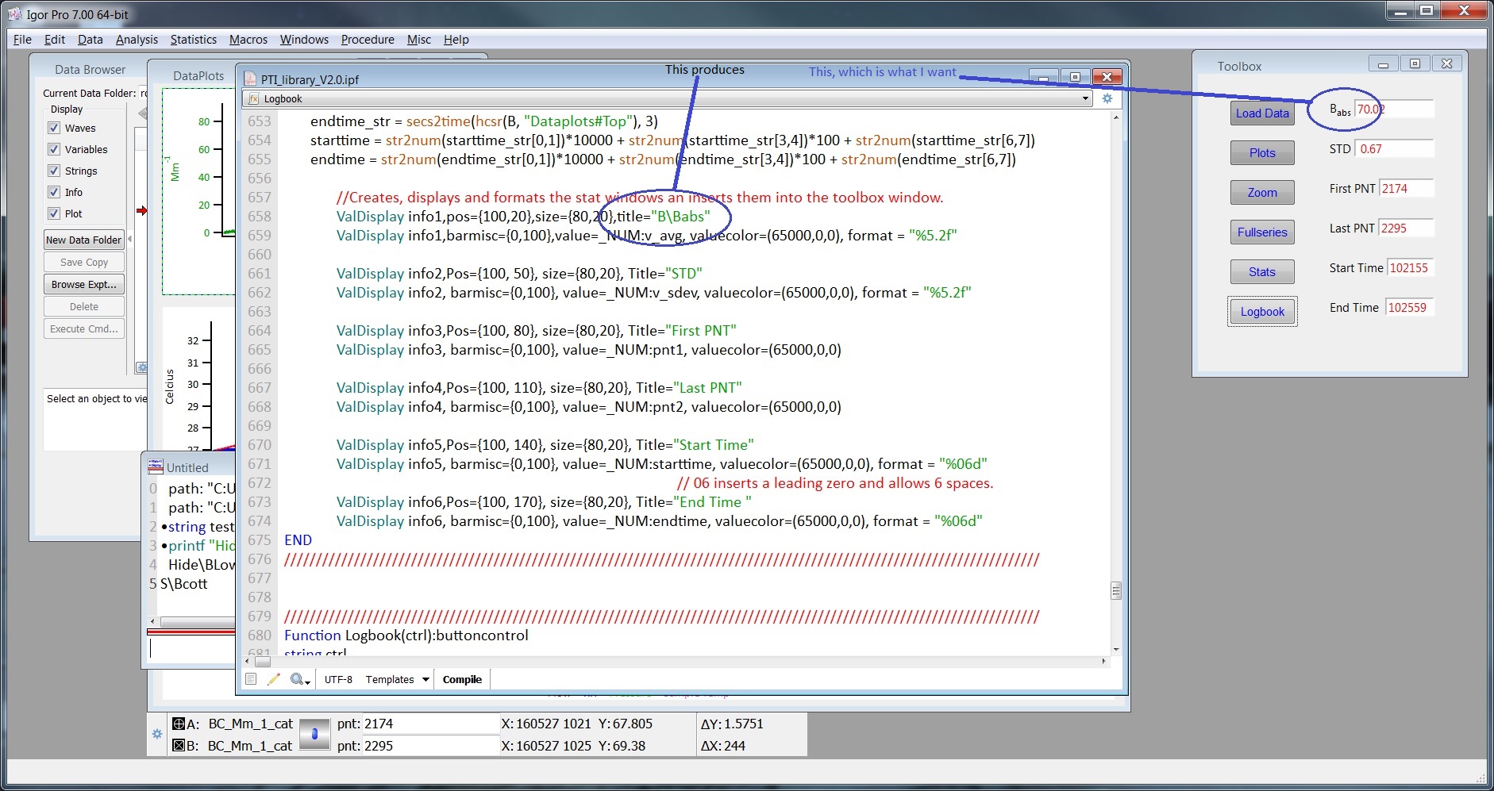Open the Analysis menu
1494x791 pixels.
[x=136, y=39]
